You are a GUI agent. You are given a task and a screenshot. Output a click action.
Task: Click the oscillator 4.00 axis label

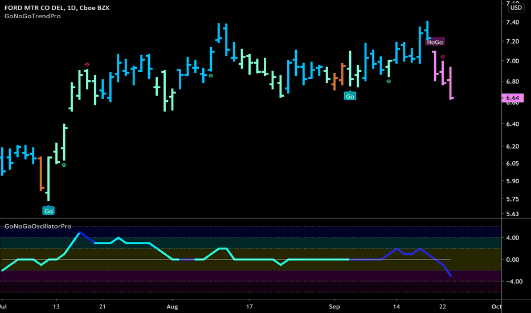click(x=512, y=238)
